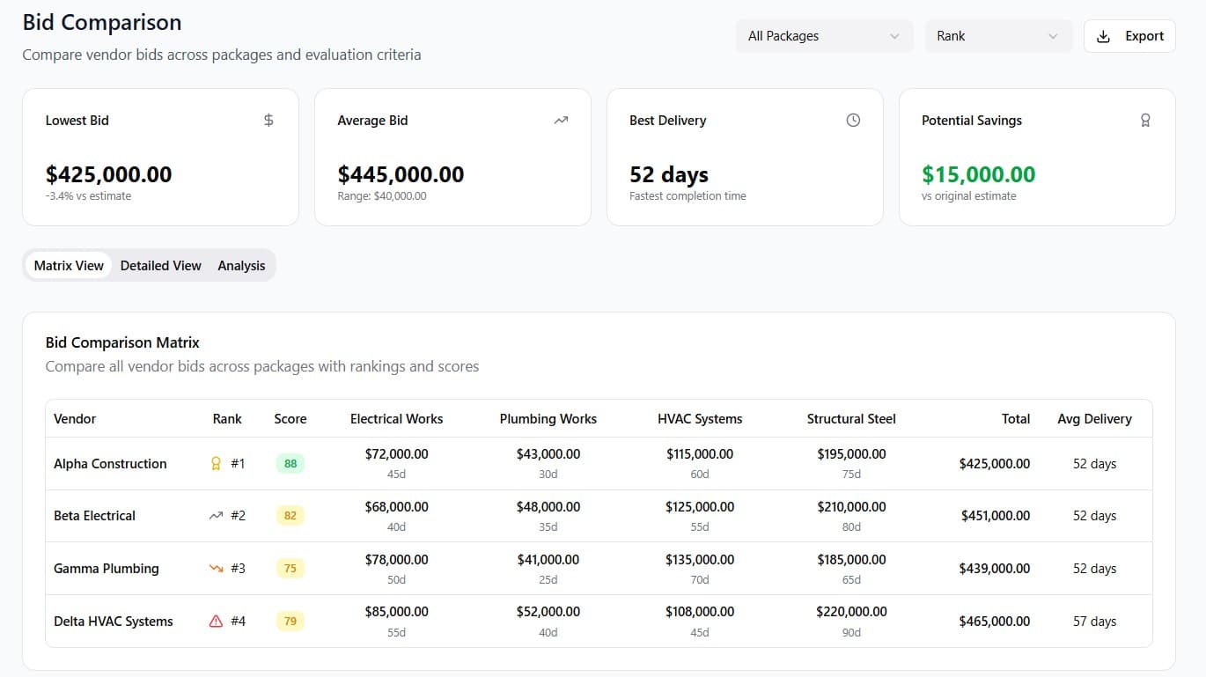Click the download icon in the Export button
Image resolution: width=1206 pixels, height=677 pixels.
point(1104,36)
